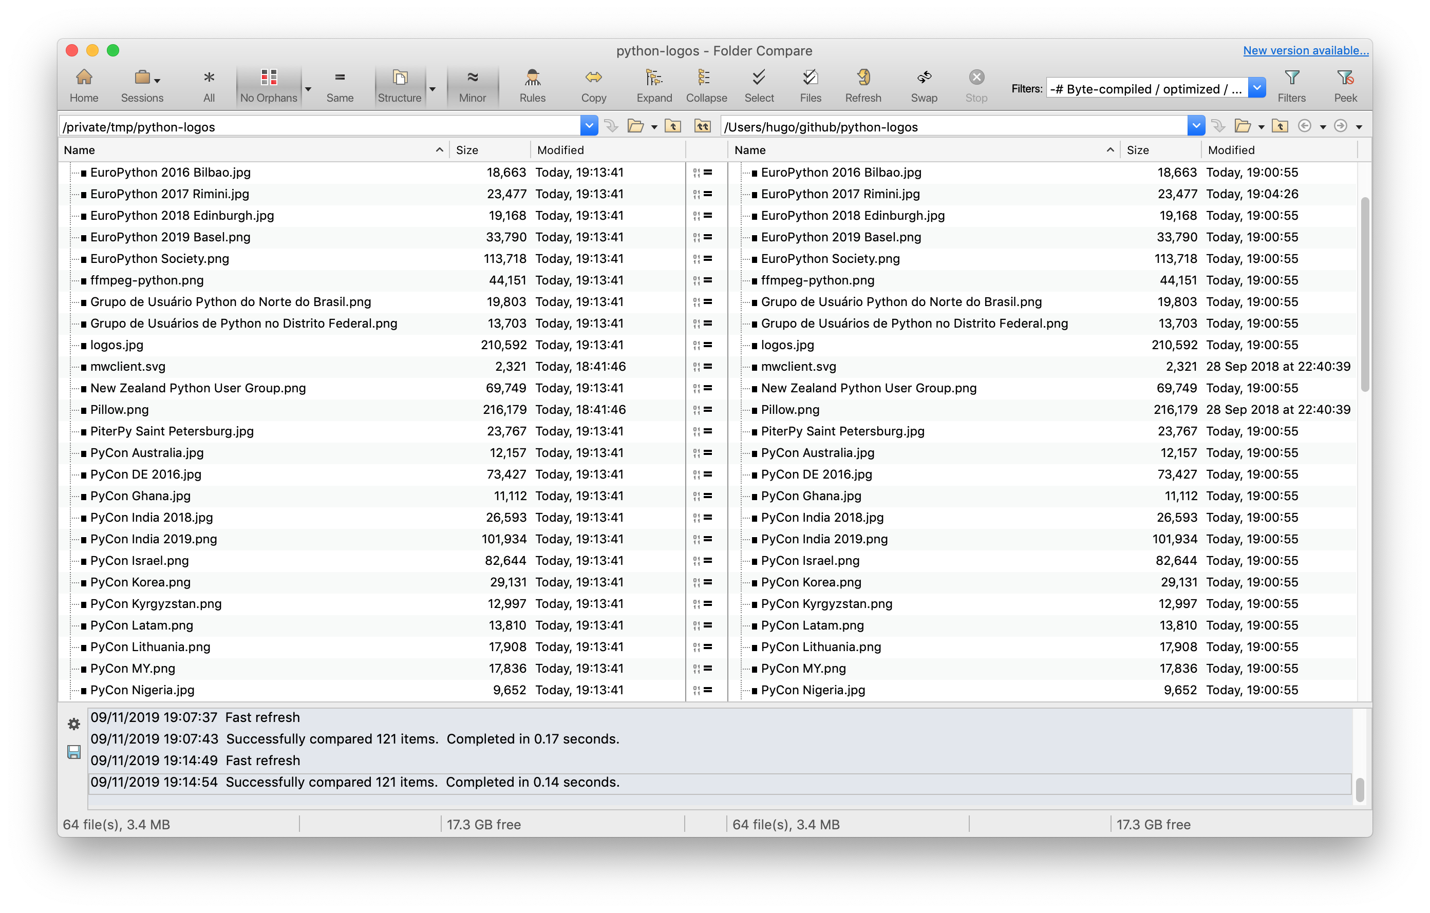The image size is (1430, 913).
Task: Click the log panel scrollbar
Action: (1359, 790)
